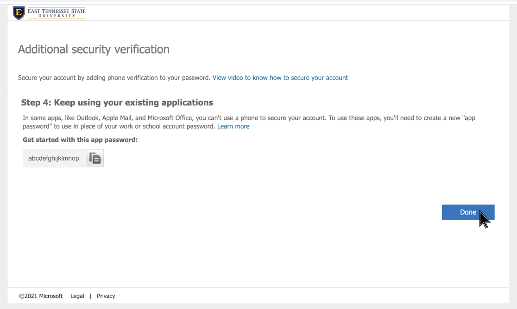Click the Get started with this app password label

pyautogui.click(x=80, y=140)
